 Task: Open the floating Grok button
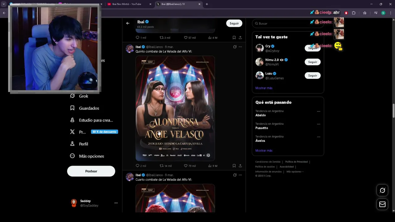pos(382,190)
